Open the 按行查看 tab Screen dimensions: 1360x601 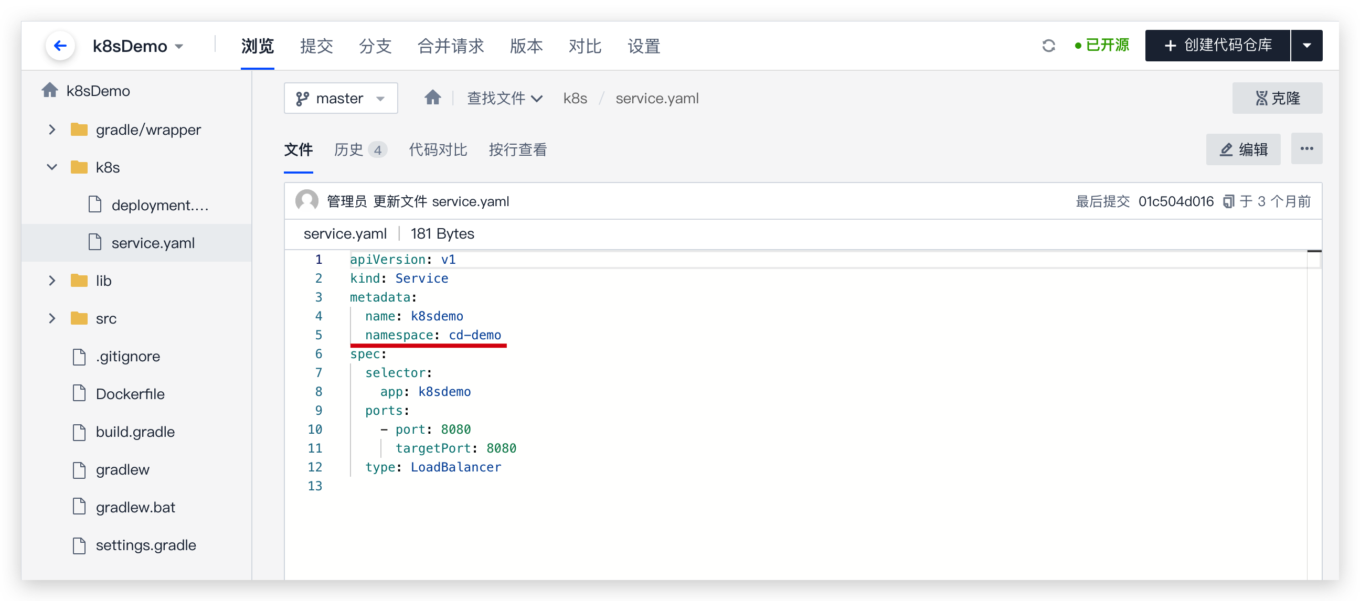517,150
